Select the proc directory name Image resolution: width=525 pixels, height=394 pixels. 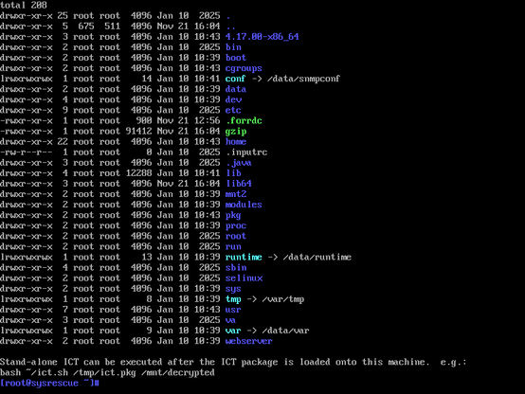236,225
